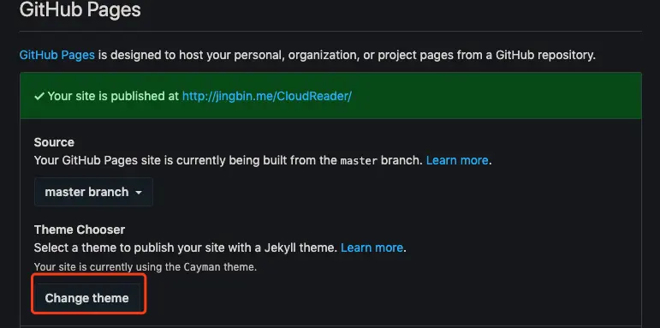Image resolution: width=660 pixels, height=328 pixels.
Task: Open the master branch dropdown
Action: (93, 192)
